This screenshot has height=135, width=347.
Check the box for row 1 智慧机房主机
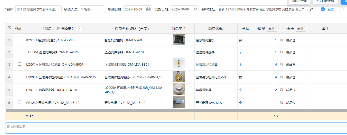tap(20, 40)
